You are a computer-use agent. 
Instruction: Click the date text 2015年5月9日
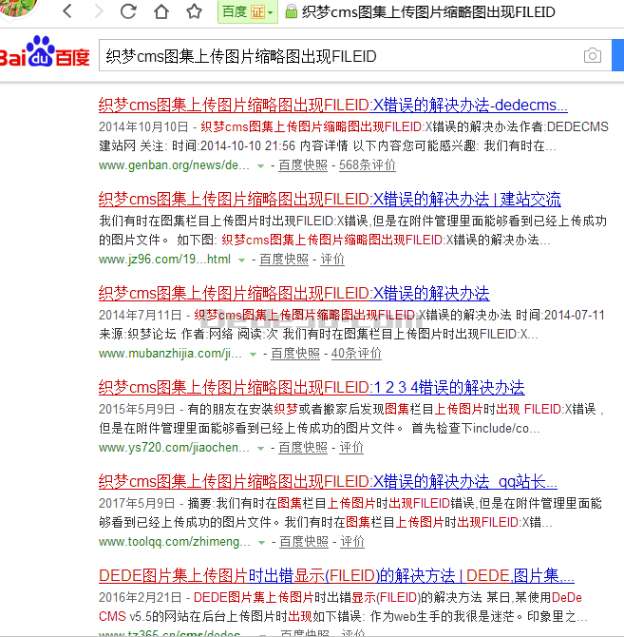coord(137,409)
